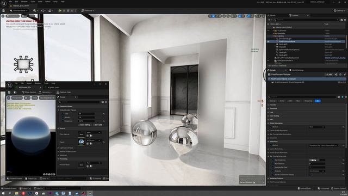
Task: Click the Blueprint/Add Script icon in Details header
Action: click(x=336, y=75)
